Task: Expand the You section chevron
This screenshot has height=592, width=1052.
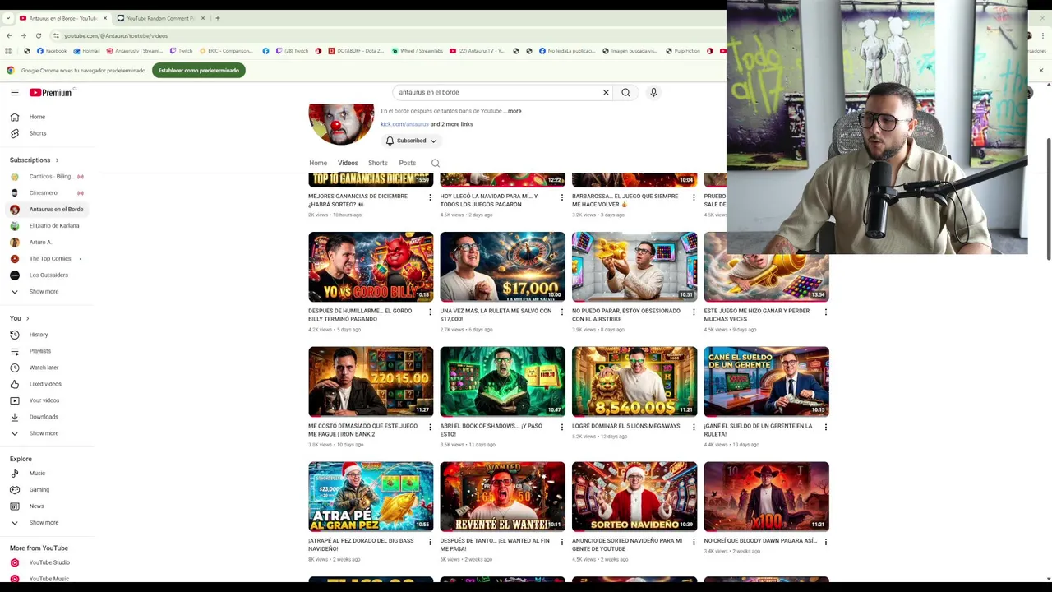Action: [x=27, y=318]
